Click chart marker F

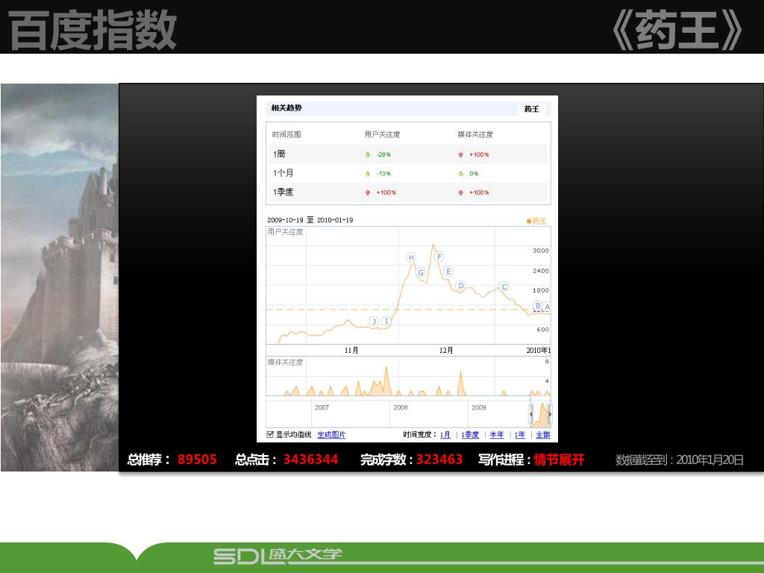439,257
